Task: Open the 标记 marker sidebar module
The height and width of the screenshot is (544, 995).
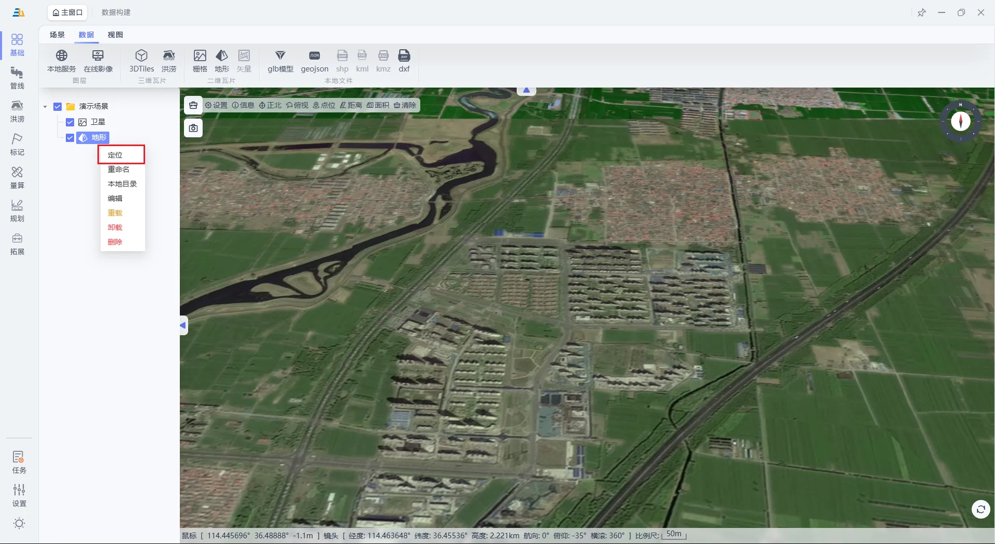Action: pos(17,145)
